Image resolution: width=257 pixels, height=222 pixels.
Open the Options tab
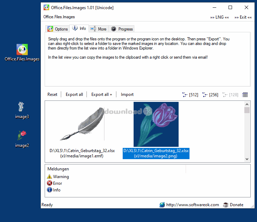[x=58, y=29]
